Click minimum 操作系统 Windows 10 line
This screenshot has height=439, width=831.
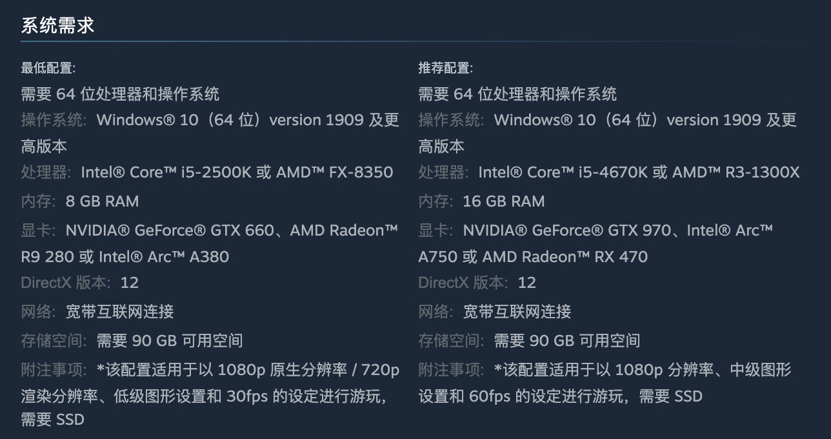click(x=210, y=133)
